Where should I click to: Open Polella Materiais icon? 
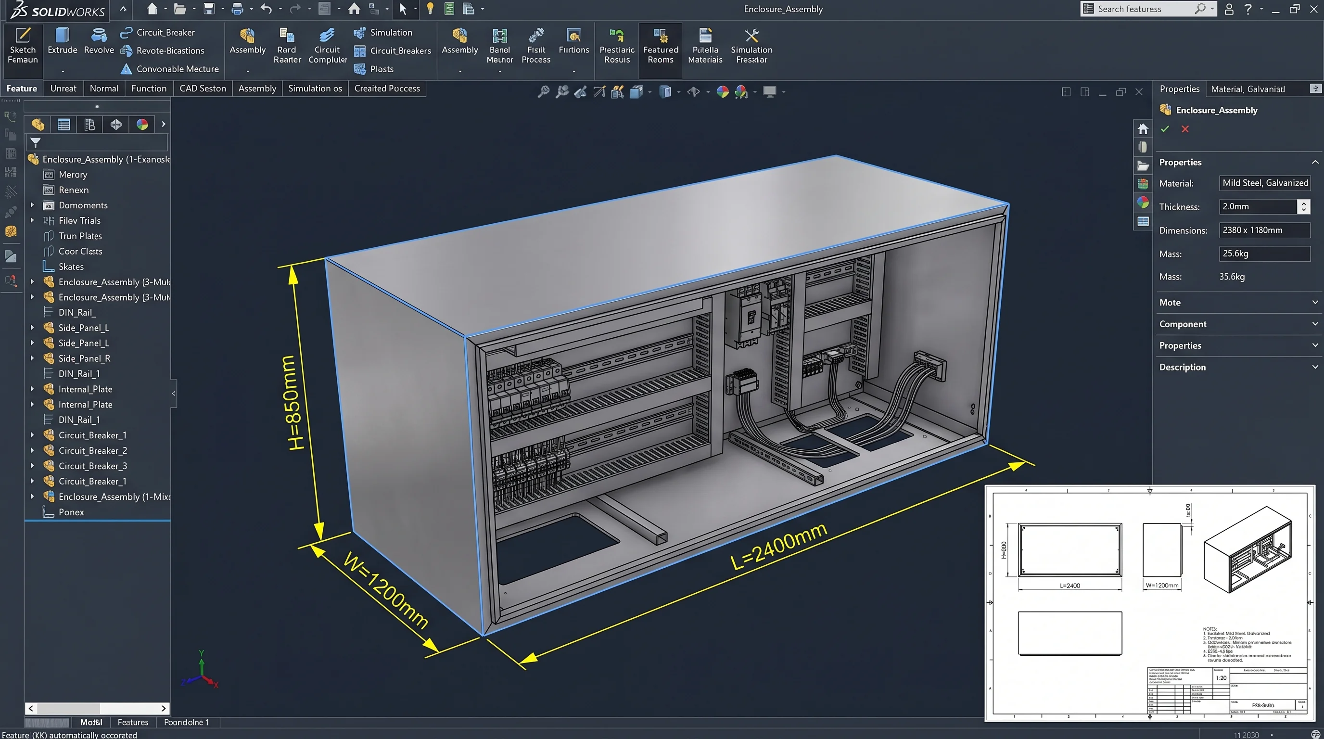pos(705,45)
